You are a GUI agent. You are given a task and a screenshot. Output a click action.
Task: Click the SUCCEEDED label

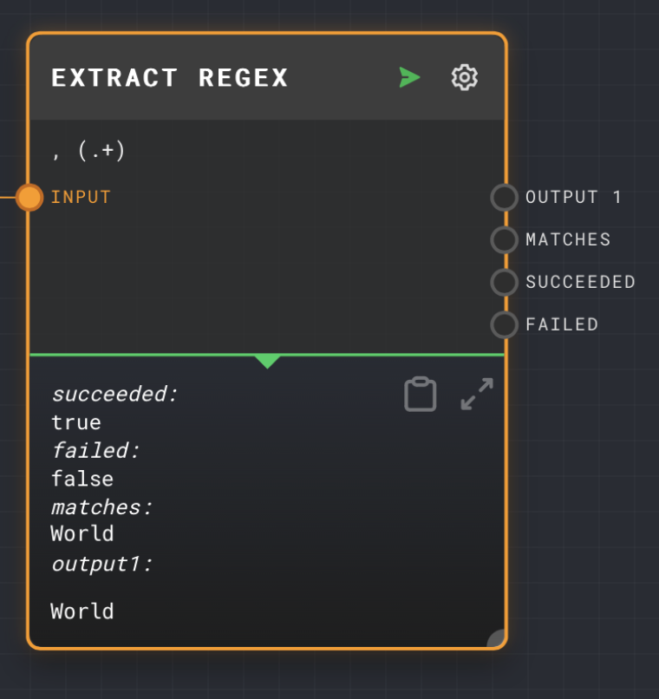[x=581, y=282]
